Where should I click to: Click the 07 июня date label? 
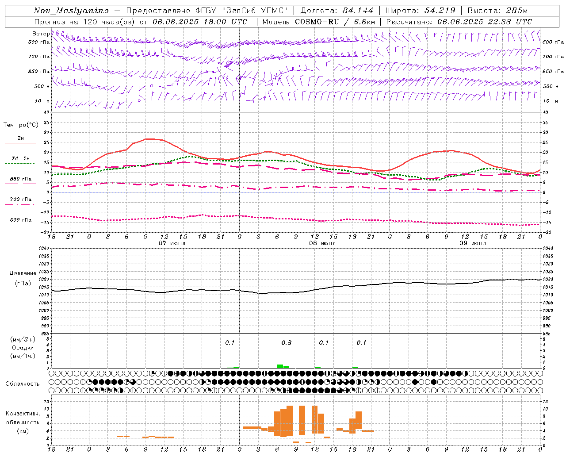coord(172,243)
